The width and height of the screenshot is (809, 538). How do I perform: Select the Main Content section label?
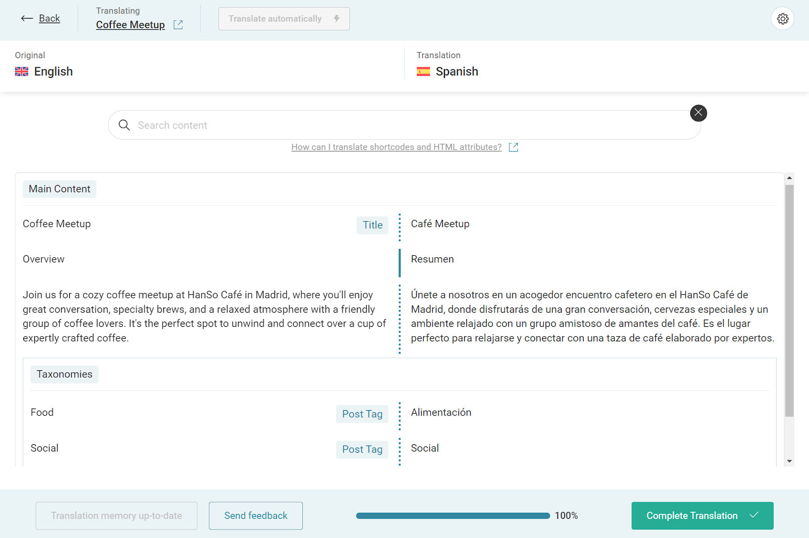click(59, 189)
